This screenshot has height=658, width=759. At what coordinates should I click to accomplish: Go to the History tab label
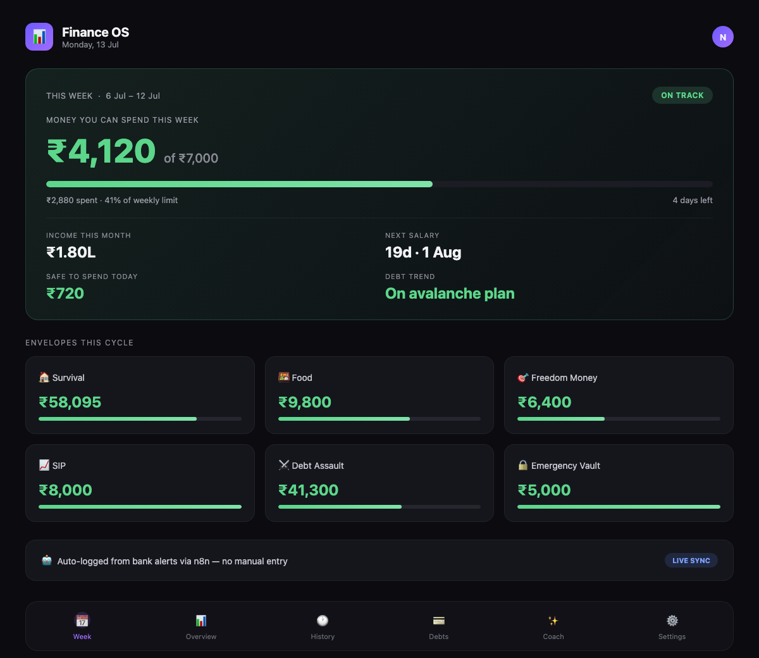click(x=323, y=636)
